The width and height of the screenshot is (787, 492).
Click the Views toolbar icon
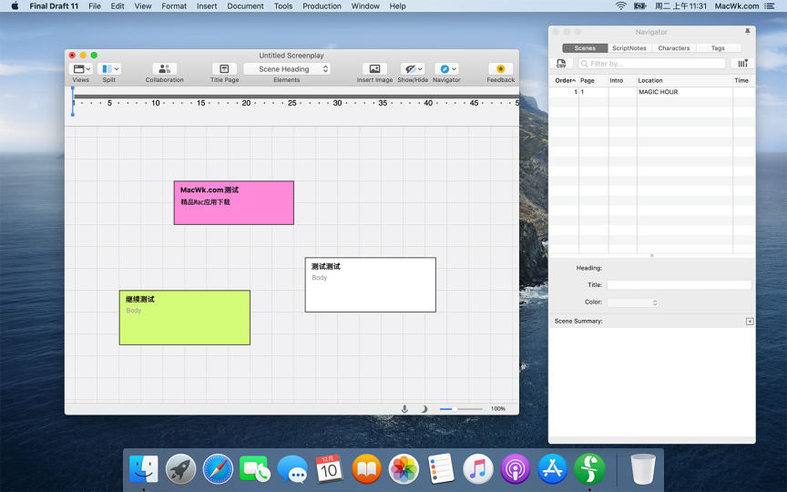[79, 68]
